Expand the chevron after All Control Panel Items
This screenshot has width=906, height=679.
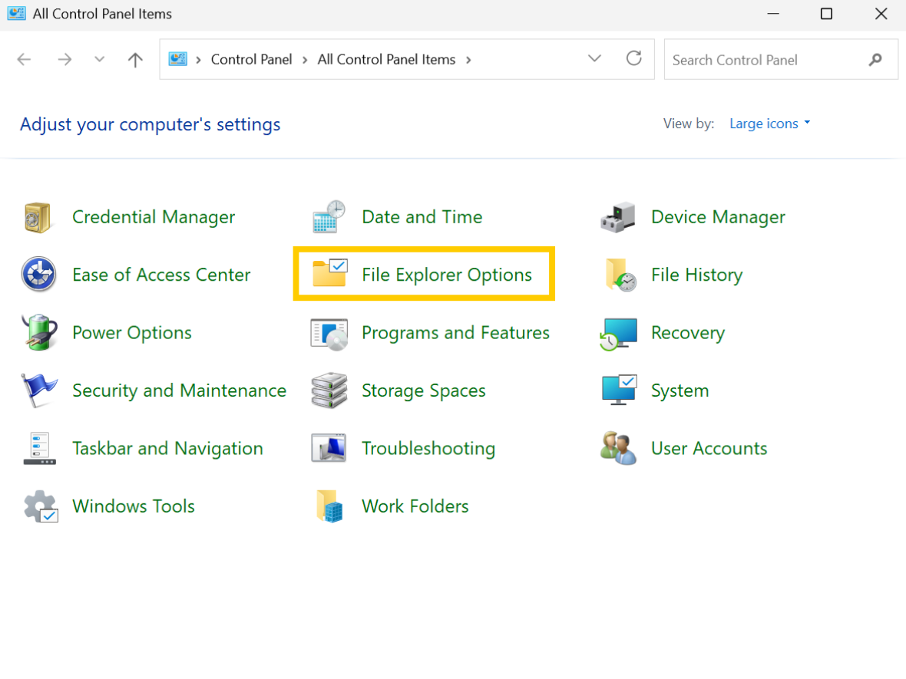[468, 60]
